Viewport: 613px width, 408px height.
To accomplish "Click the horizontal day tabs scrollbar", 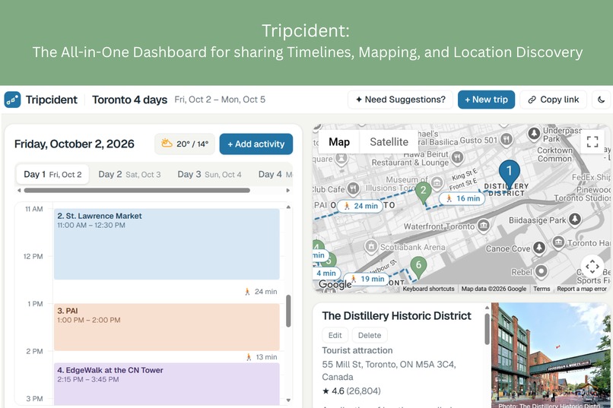I will click(137, 191).
